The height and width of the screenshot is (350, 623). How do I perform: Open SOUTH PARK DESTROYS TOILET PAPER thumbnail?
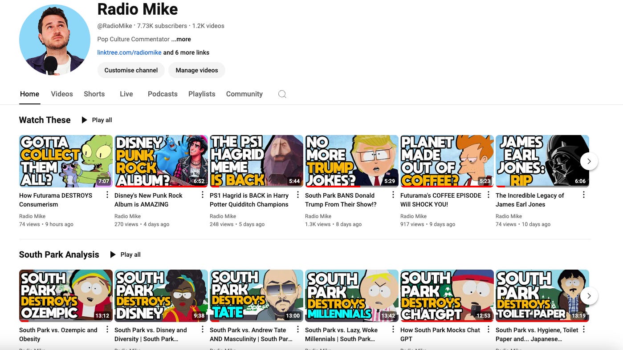542,296
